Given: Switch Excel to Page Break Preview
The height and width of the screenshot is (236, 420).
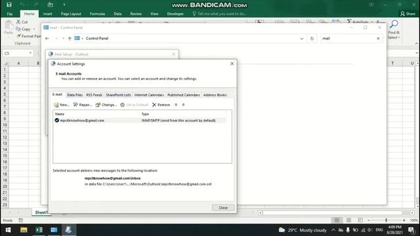Looking at the screenshot, I should tap(360, 220).
